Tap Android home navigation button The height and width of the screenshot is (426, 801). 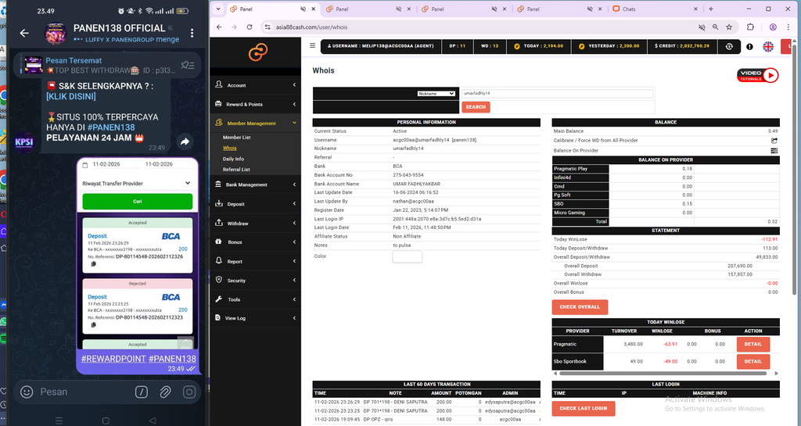[x=106, y=421]
